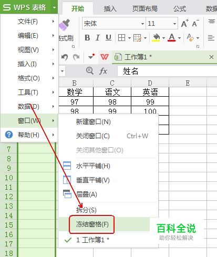The image size is (217, 257).
Task: Select 层叠(A) option
Action: (109, 194)
